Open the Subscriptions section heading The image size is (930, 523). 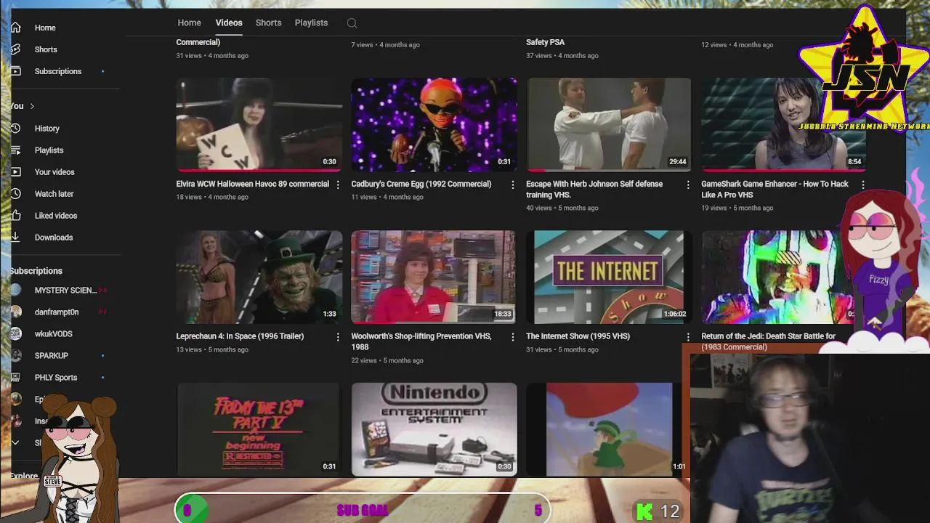point(36,271)
